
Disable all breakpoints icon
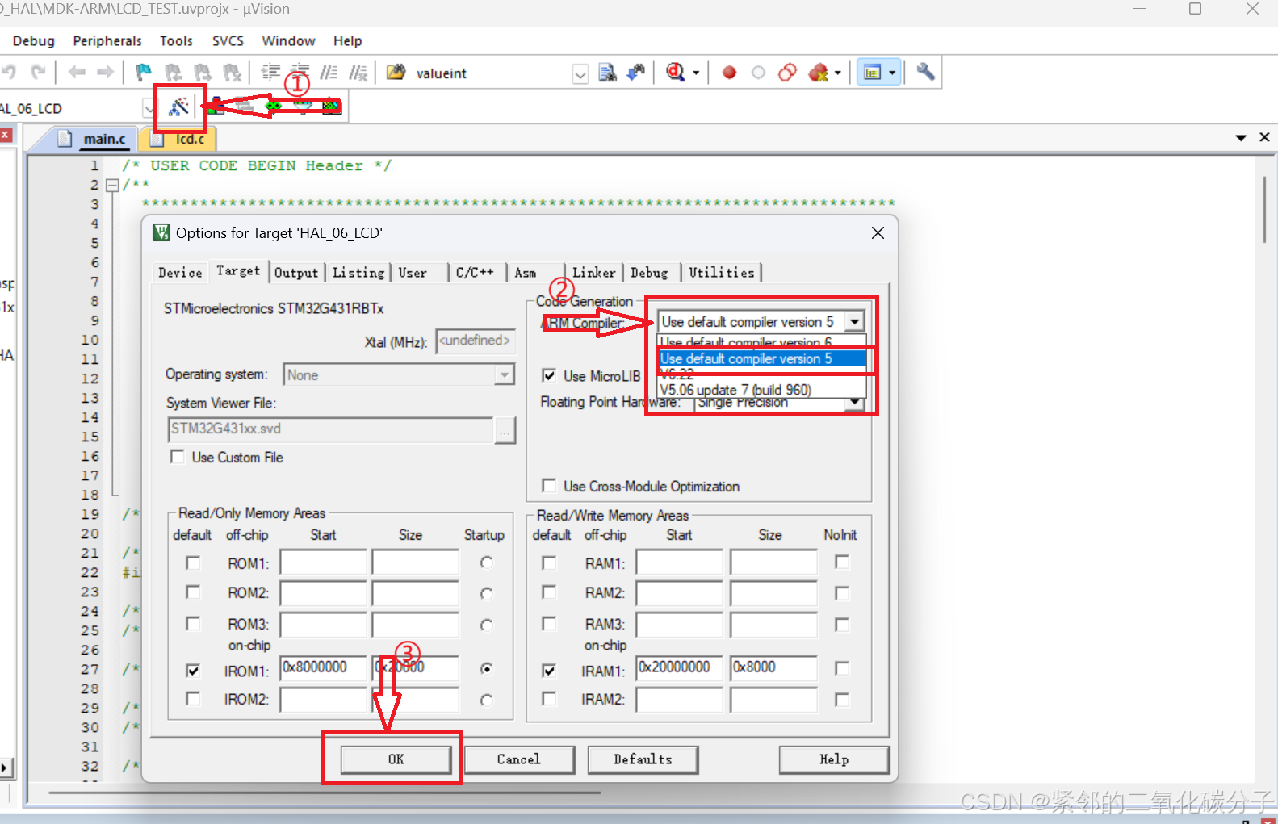[788, 73]
